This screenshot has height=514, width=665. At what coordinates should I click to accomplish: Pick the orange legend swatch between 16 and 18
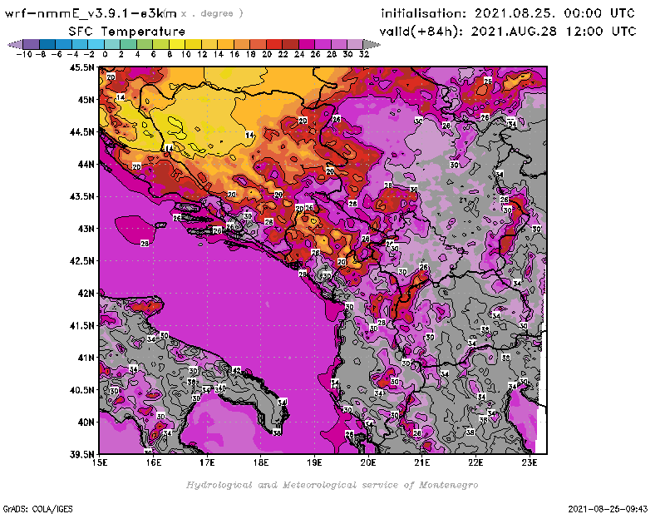coord(242,44)
